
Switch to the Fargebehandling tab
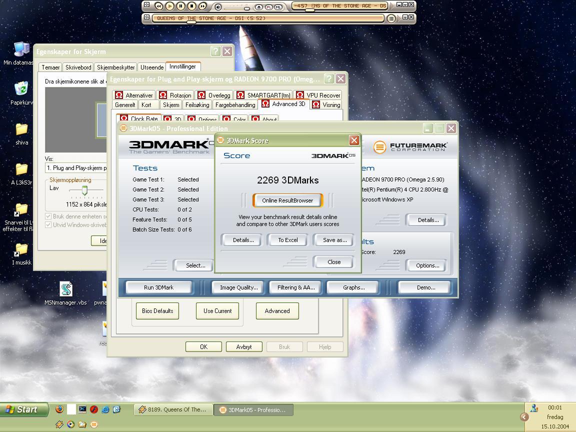coord(235,105)
